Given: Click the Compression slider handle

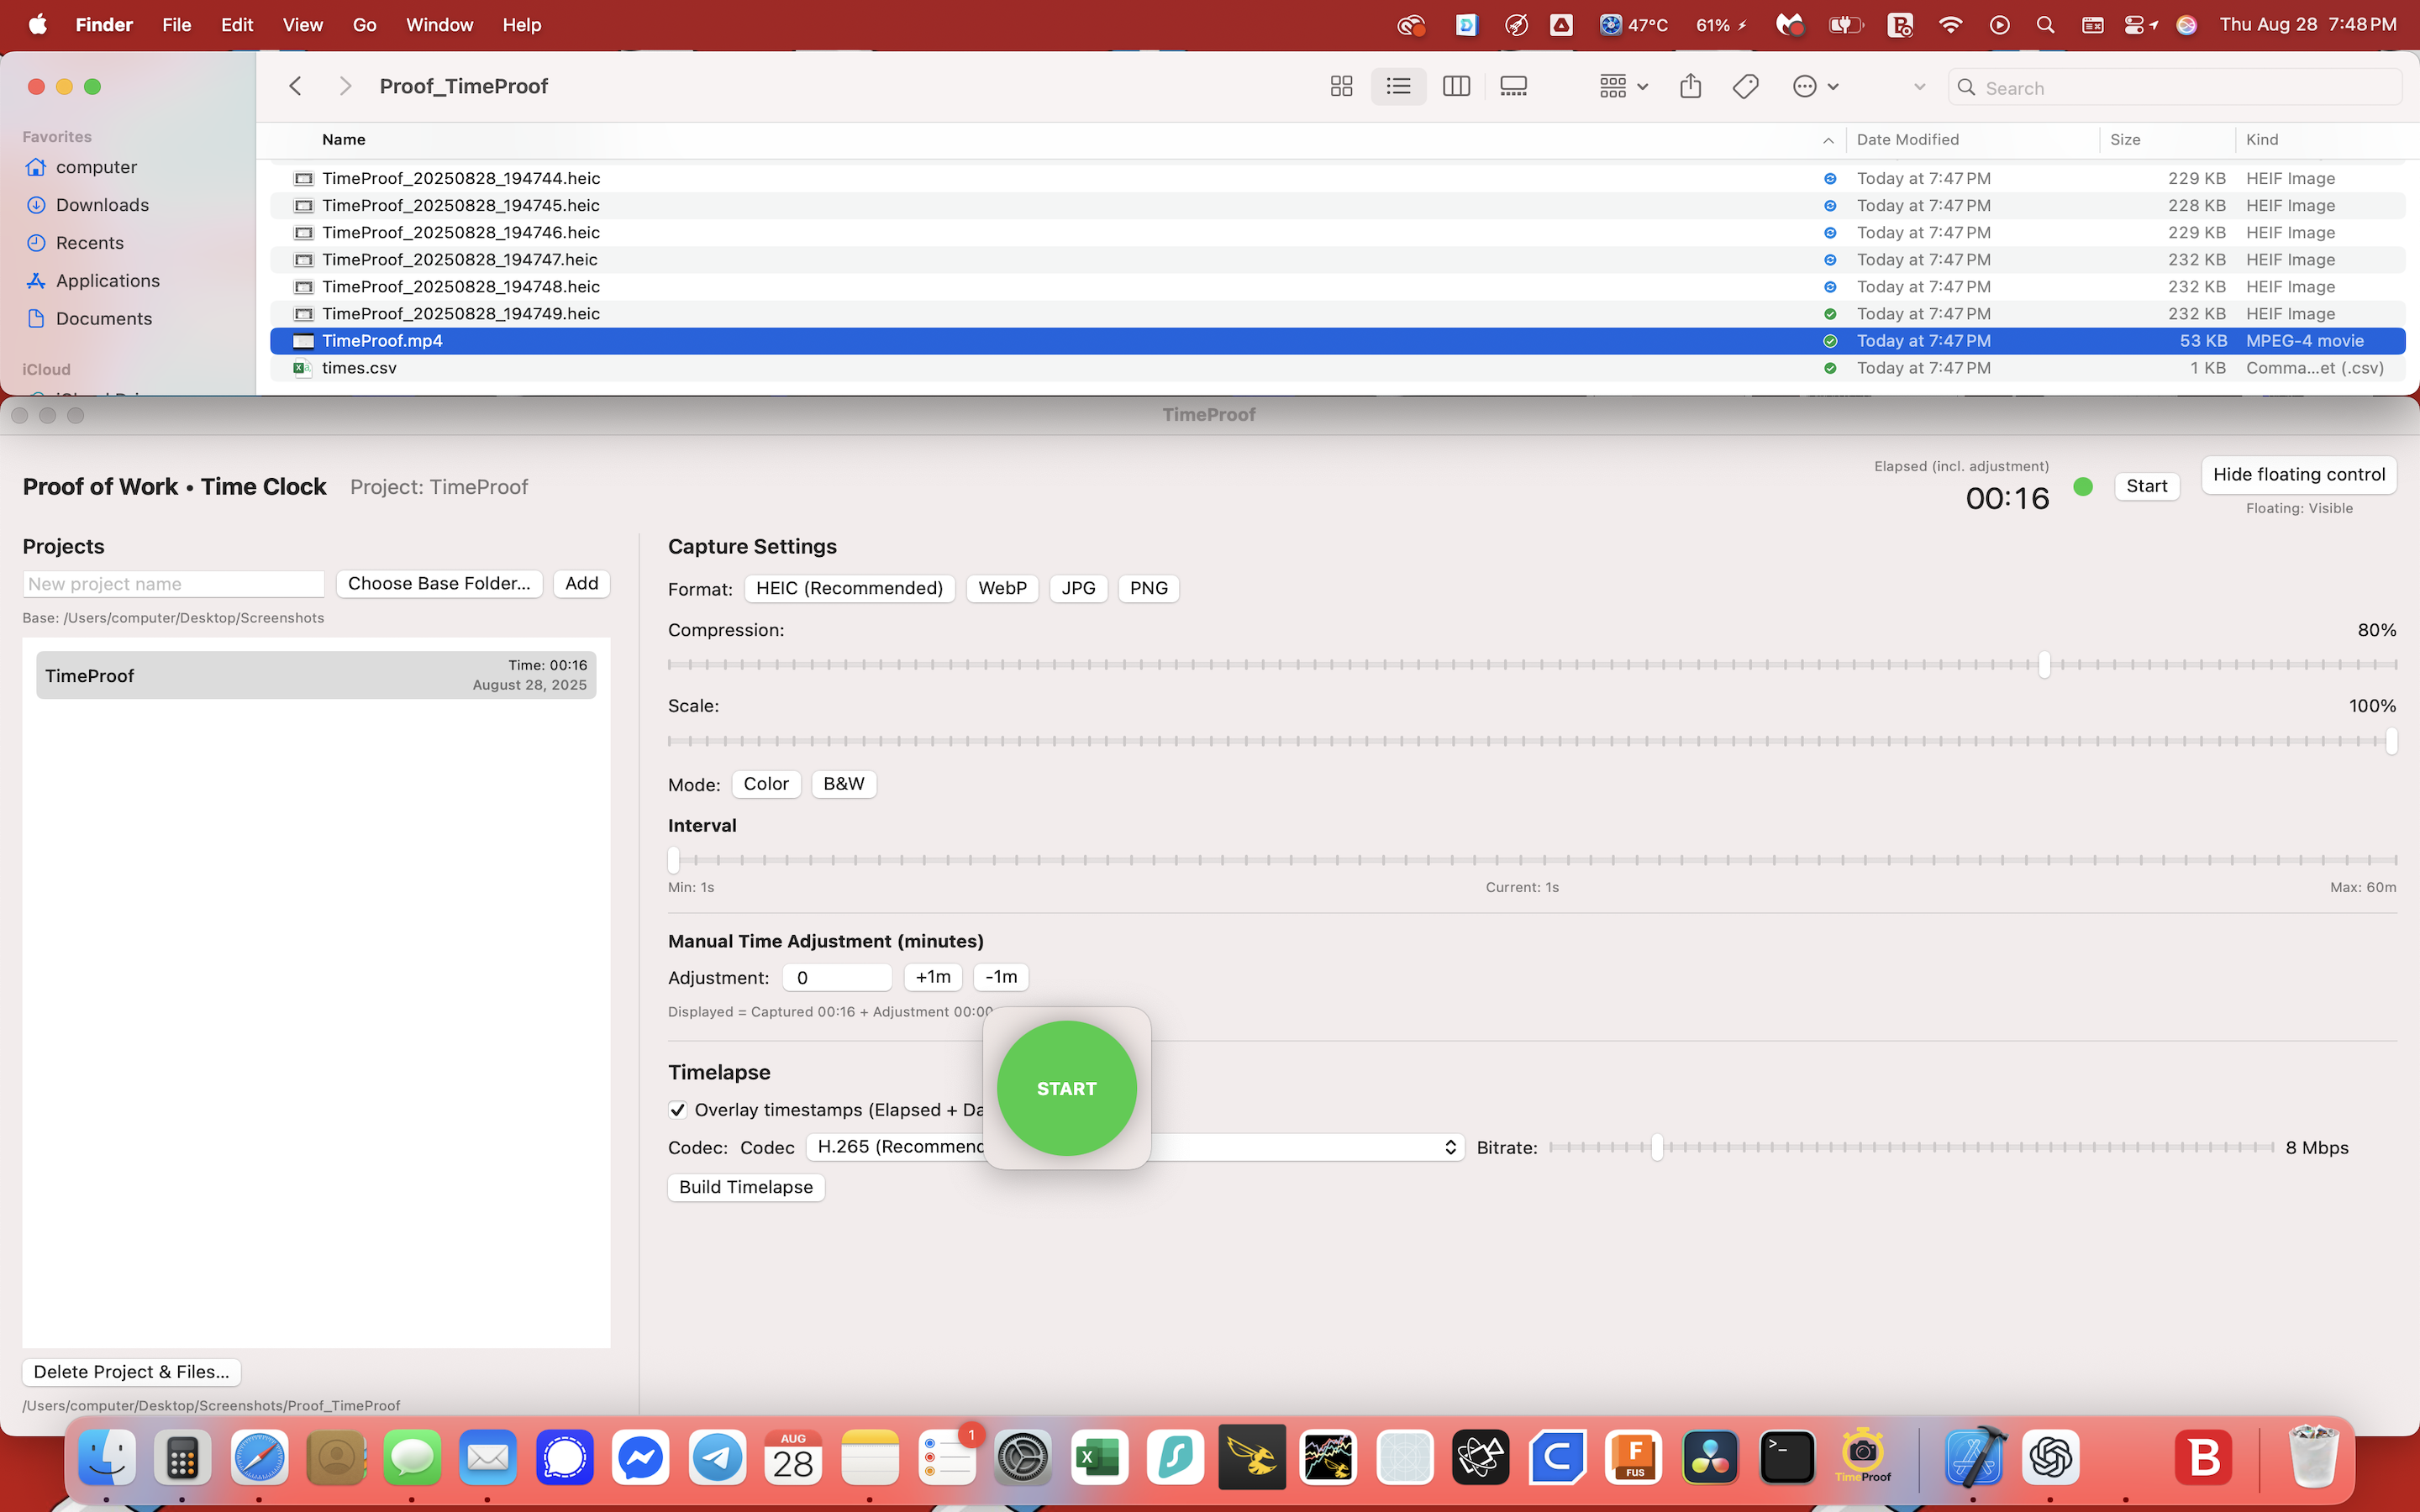Looking at the screenshot, I should coord(2044,665).
